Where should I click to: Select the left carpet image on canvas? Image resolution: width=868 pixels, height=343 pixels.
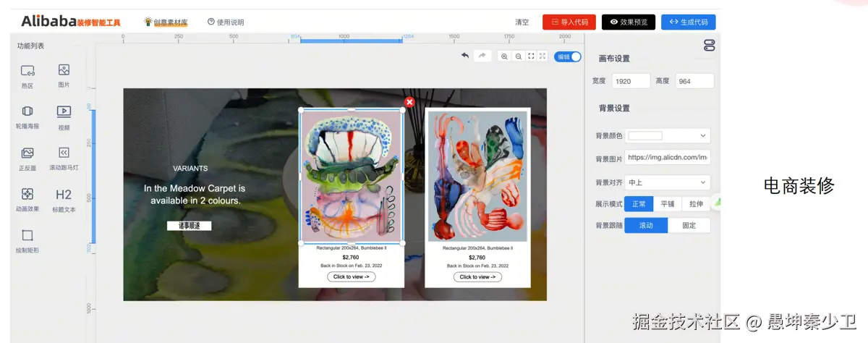(x=352, y=176)
